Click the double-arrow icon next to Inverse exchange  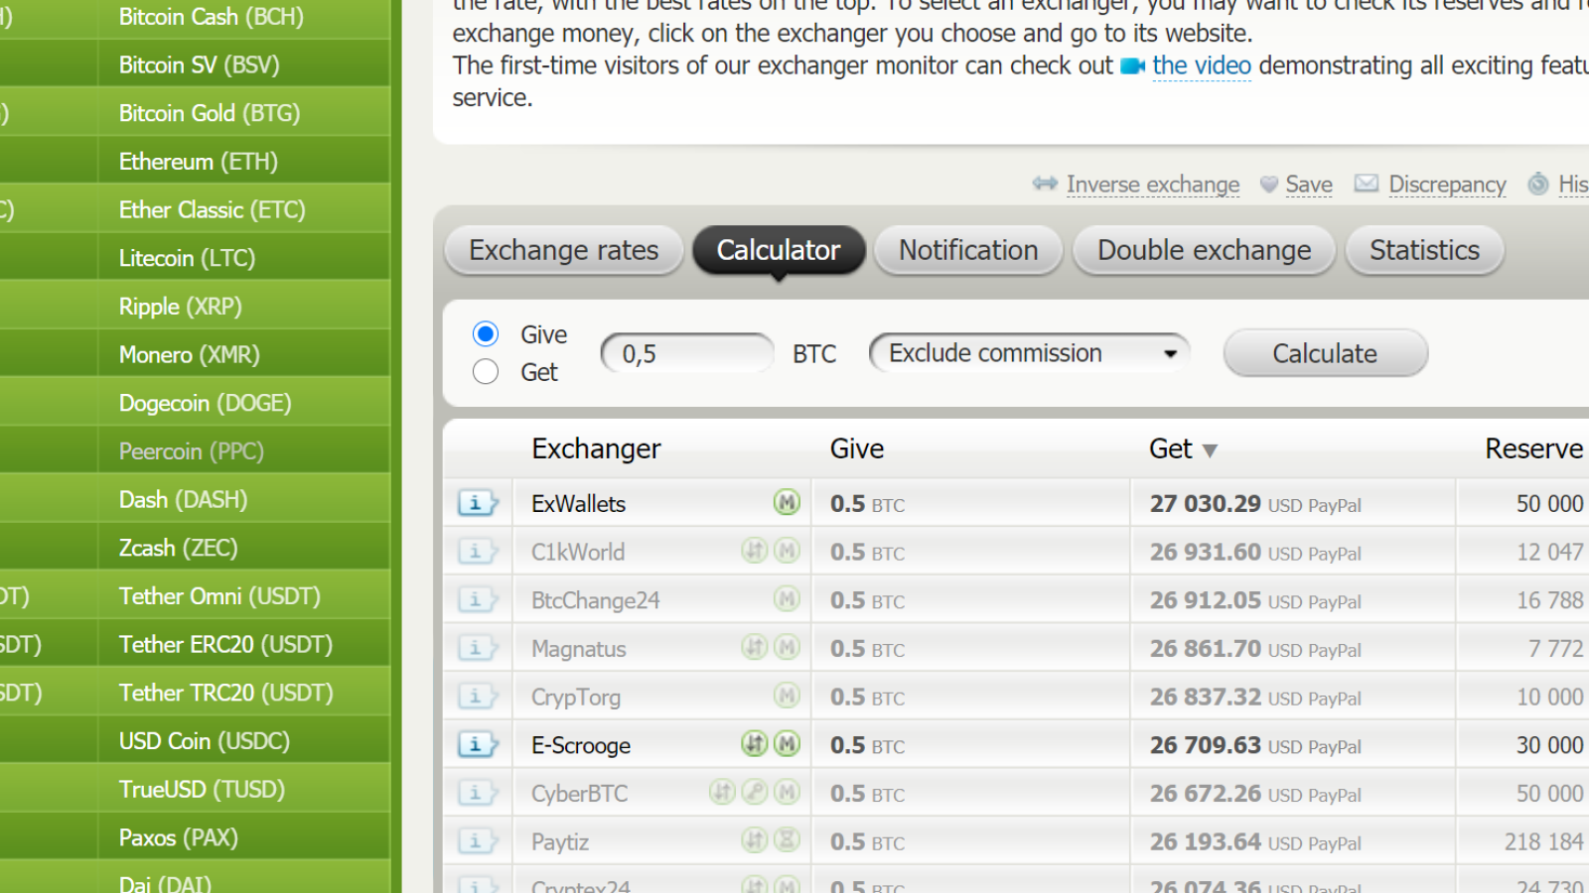[1045, 184]
